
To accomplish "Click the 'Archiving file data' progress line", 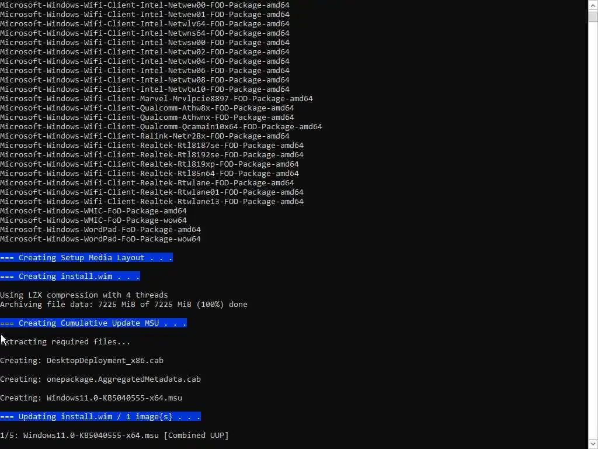I will (124, 304).
